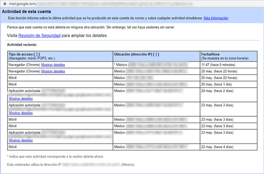Click the 'Parece que esta cuenta no está abierta' notice

coord(91,27)
